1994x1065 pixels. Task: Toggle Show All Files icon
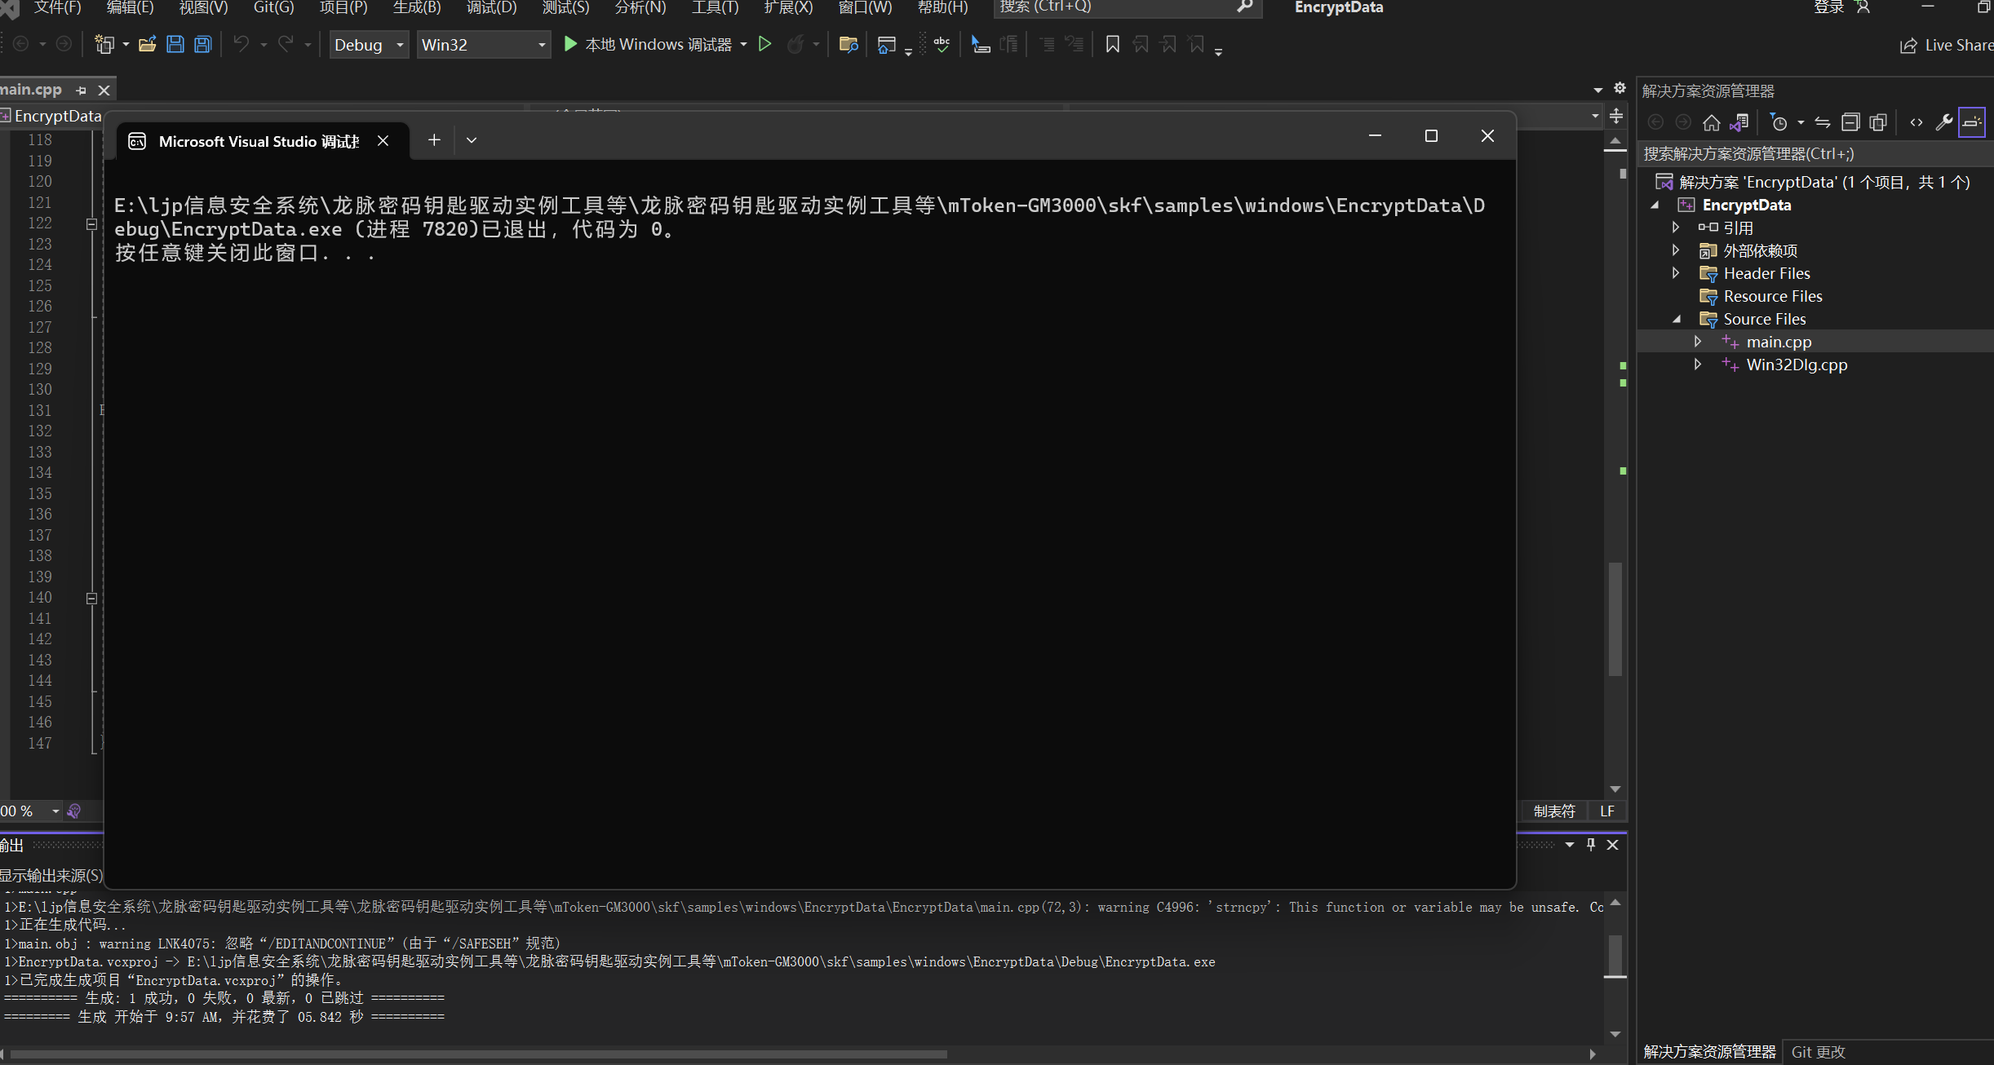tap(1878, 122)
